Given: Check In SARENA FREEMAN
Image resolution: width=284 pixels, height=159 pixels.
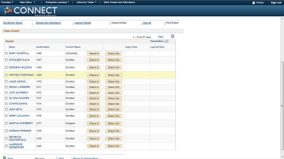Looking at the screenshot, I should click(94, 131).
